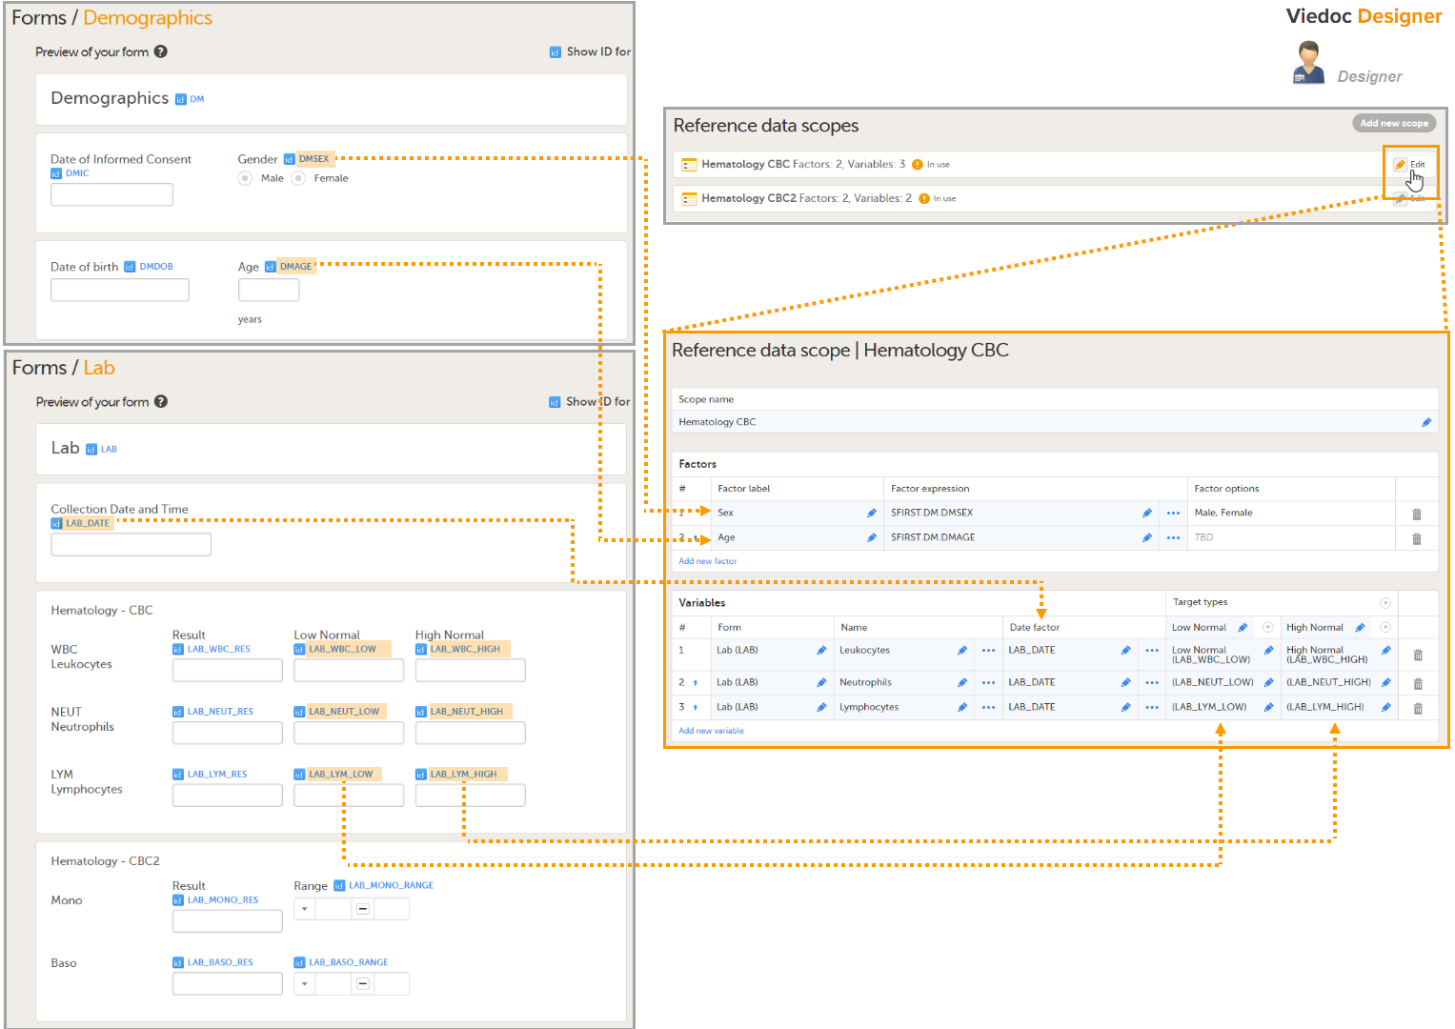This screenshot has width=1455, height=1029.
Task: Select the Female radio button for Gender
Action: tap(298, 178)
